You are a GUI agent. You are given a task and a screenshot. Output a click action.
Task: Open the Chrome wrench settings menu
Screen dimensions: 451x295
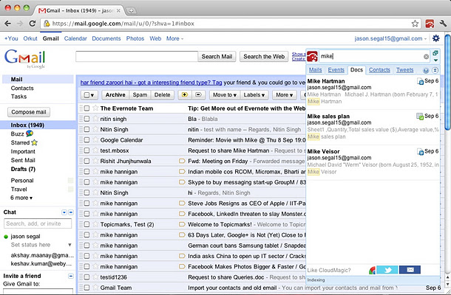click(x=443, y=24)
